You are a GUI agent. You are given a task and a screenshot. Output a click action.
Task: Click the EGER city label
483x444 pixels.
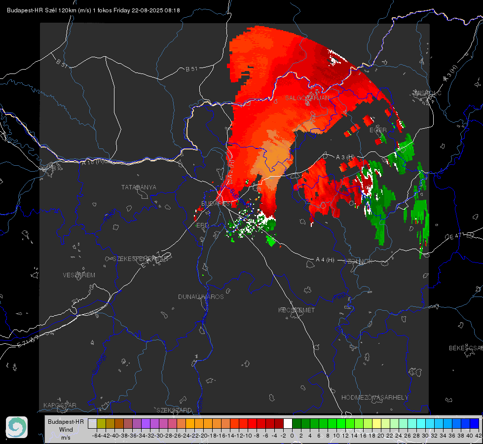(x=378, y=130)
